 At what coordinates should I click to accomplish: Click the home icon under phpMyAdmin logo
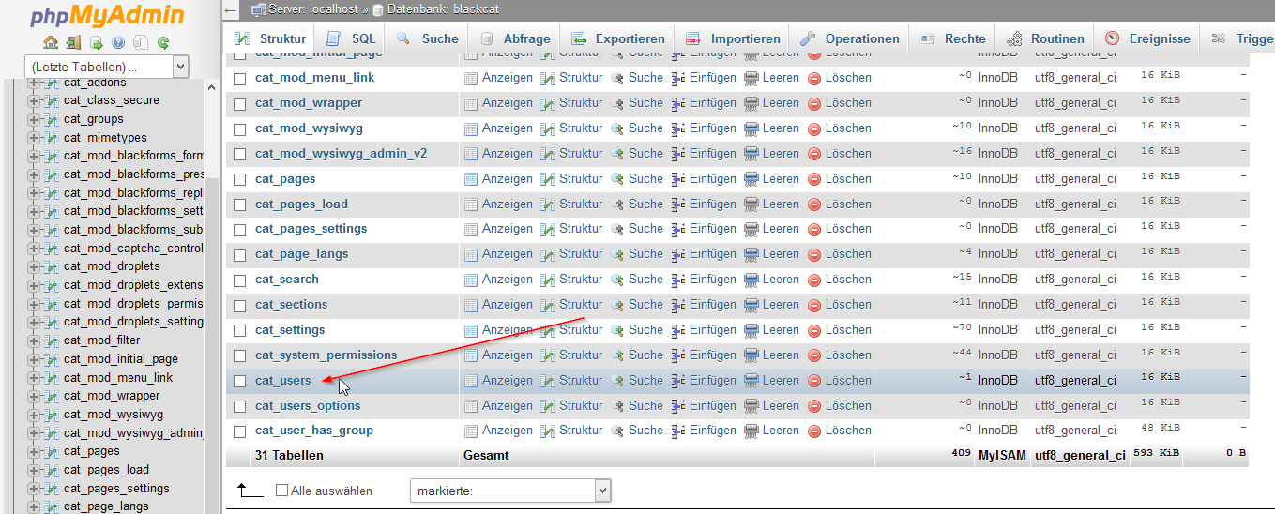coord(51,42)
